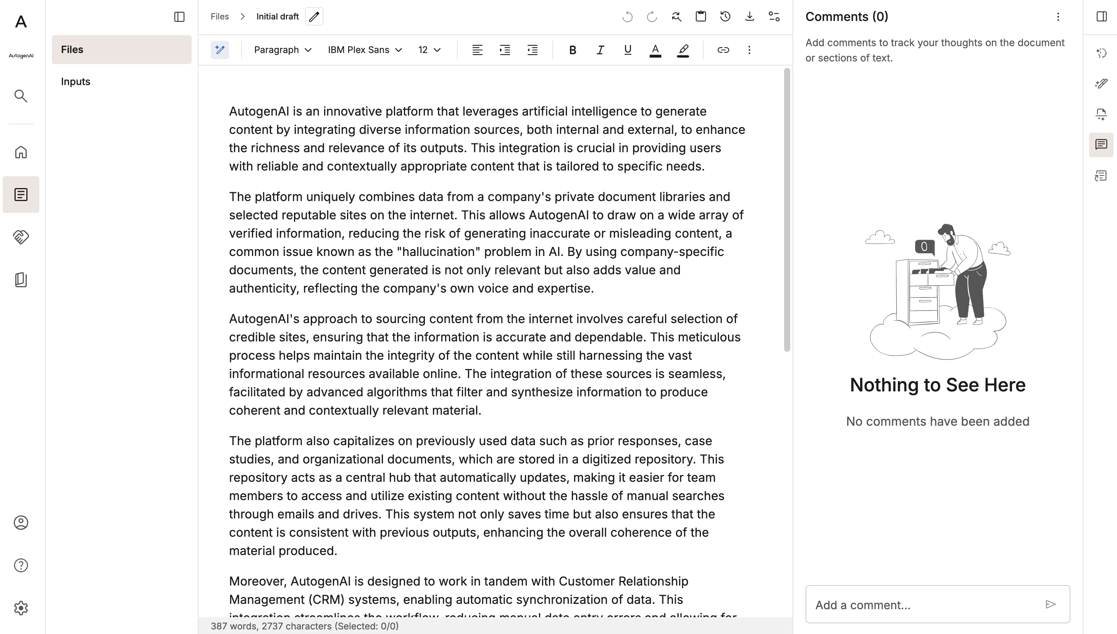Insert a hyperlink
1117x634 pixels.
point(723,50)
